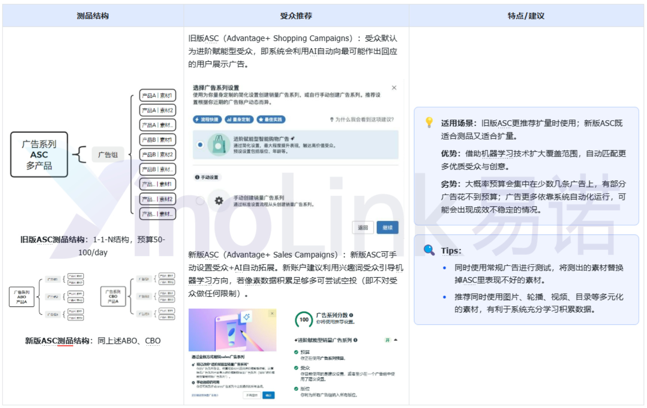Click the 产品B | 素材2 node

[x=158, y=154]
